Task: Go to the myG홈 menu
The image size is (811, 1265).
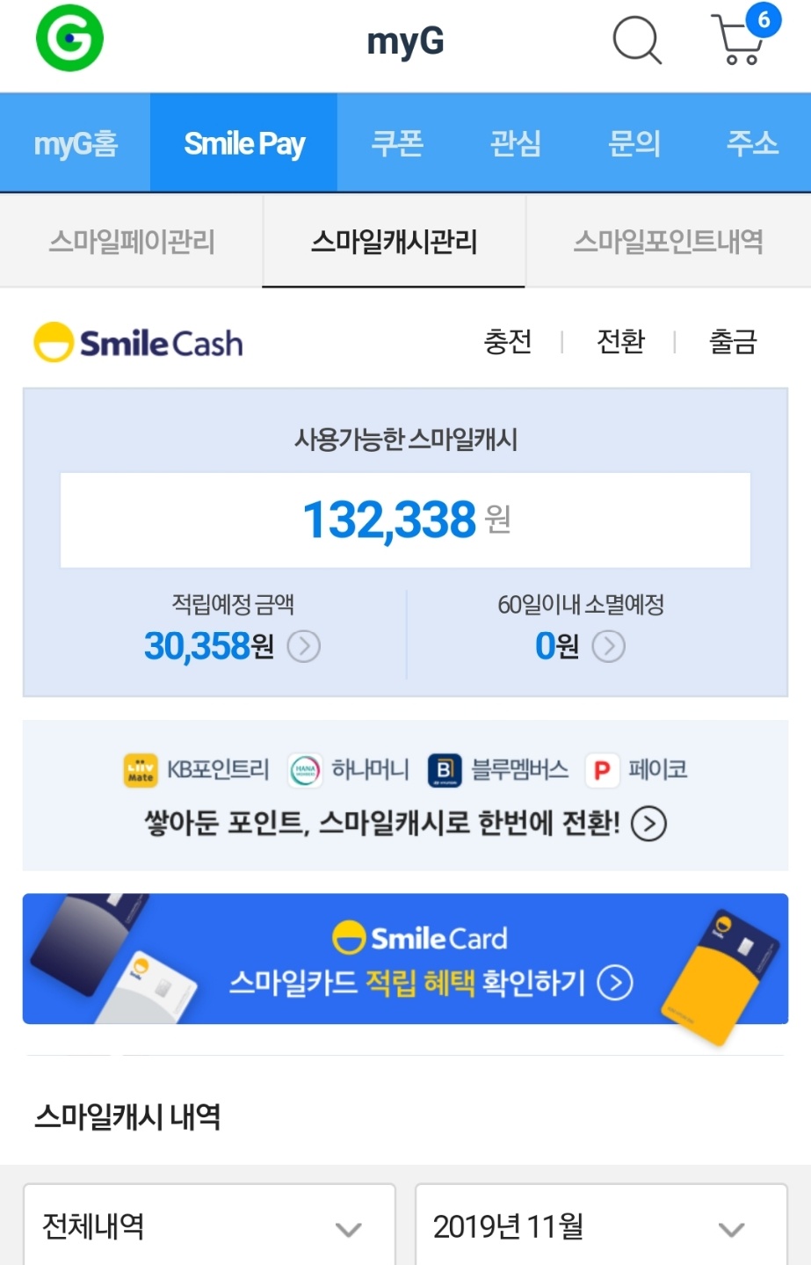Action: (x=76, y=142)
